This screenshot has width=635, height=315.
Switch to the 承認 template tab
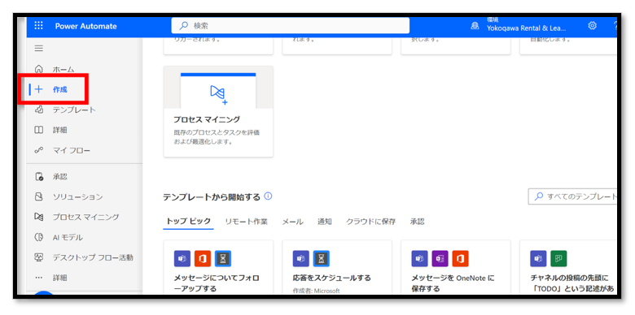[417, 222]
